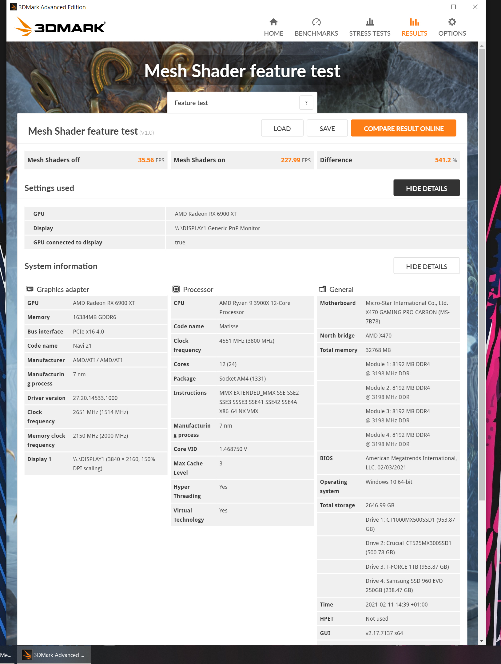Click Drive 3: T-FORCE 1TB entry

point(407,567)
